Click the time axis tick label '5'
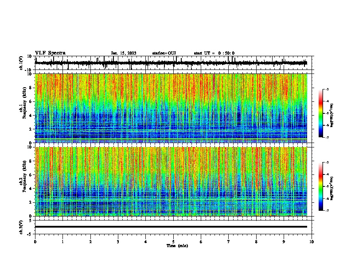The width and height of the screenshot is (351, 271). (173, 242)
